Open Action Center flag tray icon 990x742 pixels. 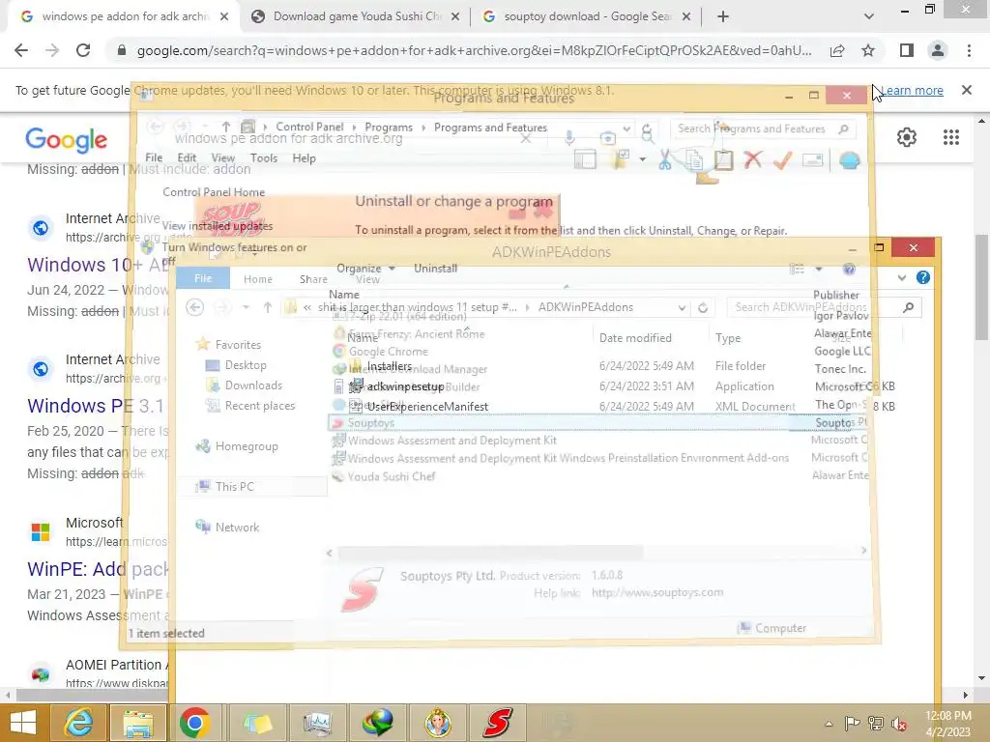pos(852,724)
